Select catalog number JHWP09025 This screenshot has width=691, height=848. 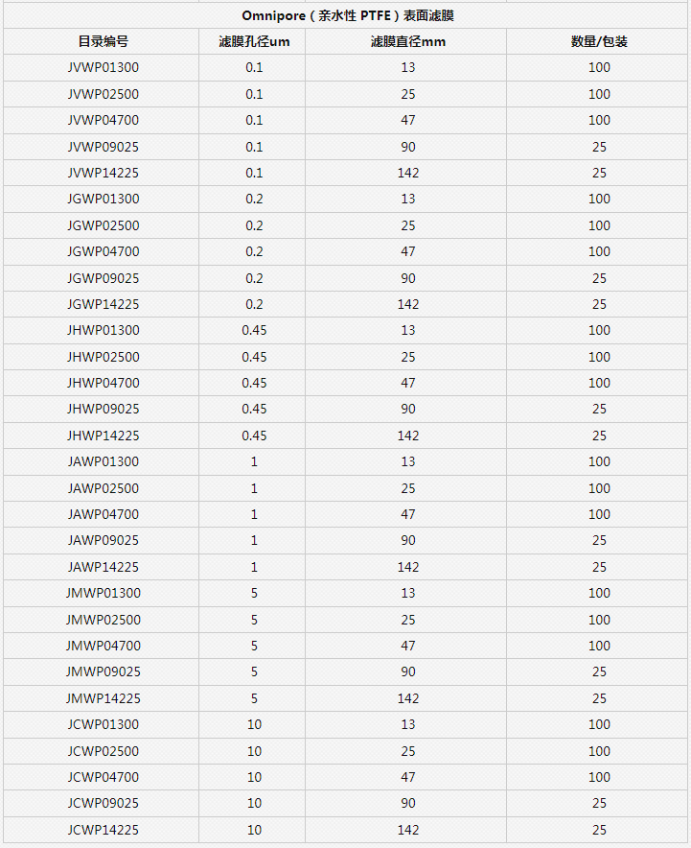point(104,409)
